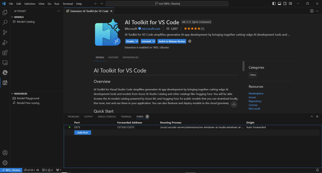Open the Manage gear icon in the activity bar
The image size is (322, 173).
point(5,163)
